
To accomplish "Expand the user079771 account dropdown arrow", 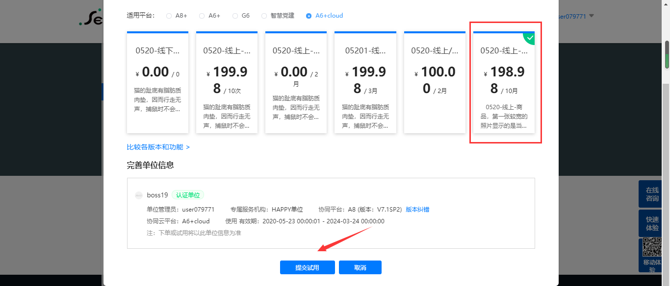I will [x=592, y=16].
